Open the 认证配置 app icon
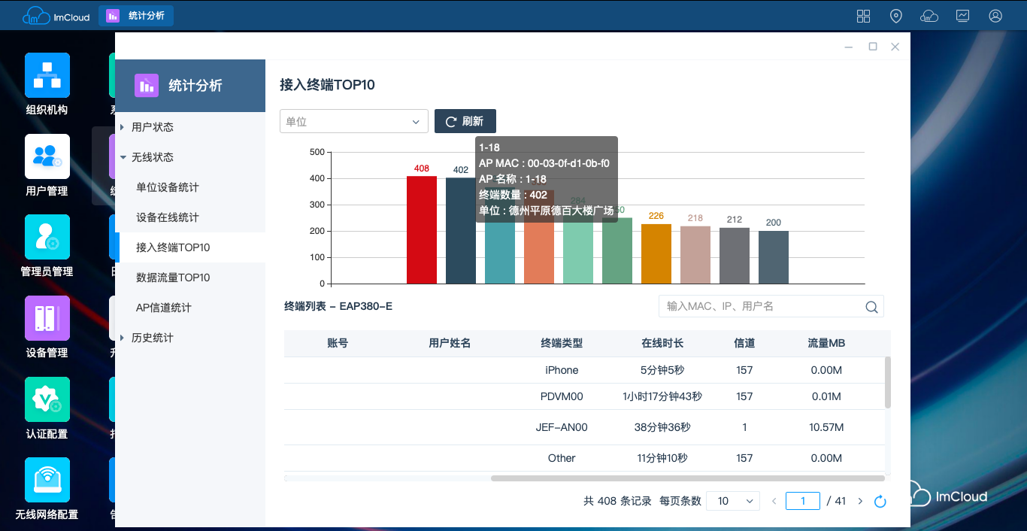Viewport: 1027px width, 531px height. coord(47,399)
